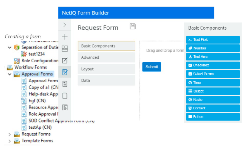Select the Checkbox component
Viewport: 246px width, 152px height.
(213, 65)
